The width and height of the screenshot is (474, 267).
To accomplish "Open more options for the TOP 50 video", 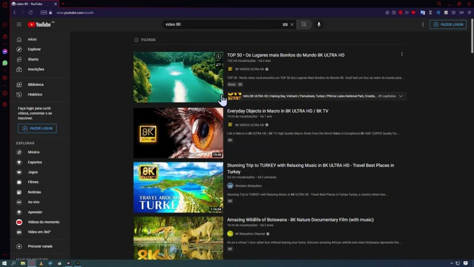I will pos(402,54).
